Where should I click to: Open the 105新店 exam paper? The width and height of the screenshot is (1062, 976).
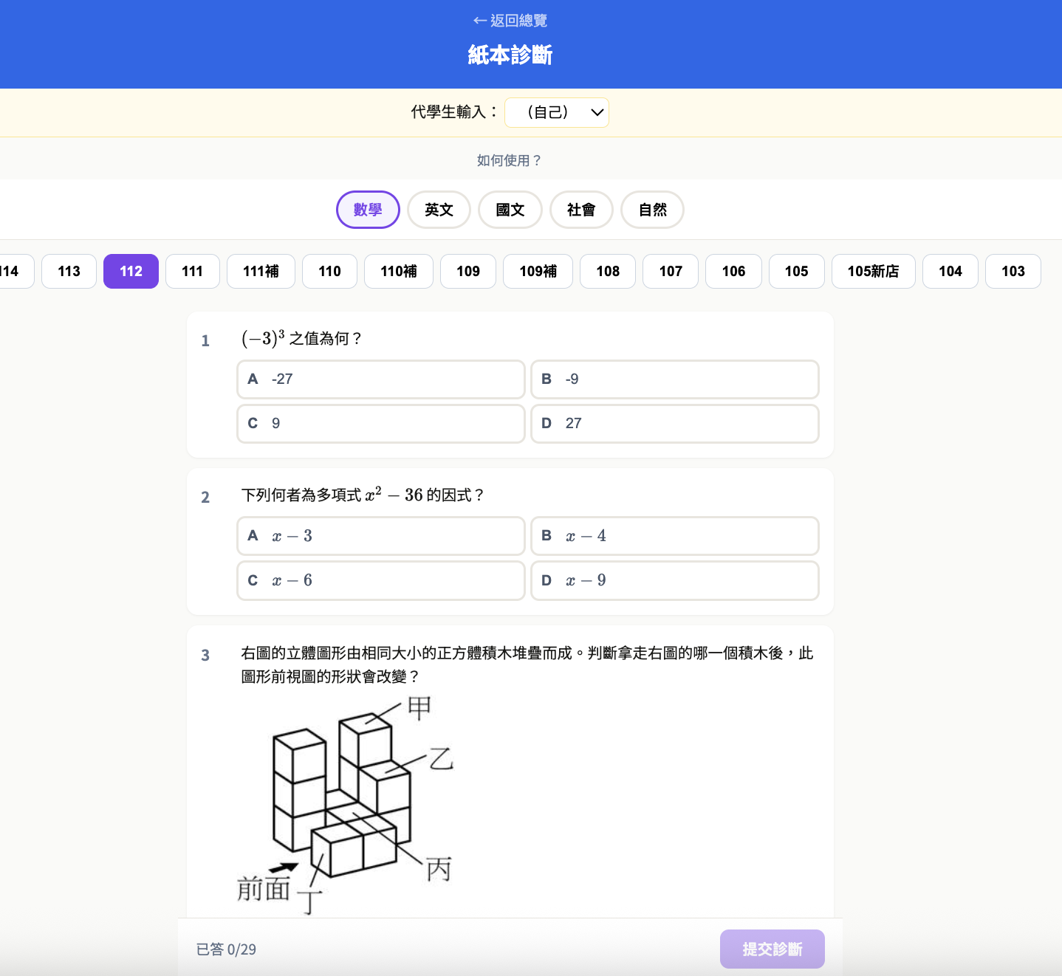873,271
